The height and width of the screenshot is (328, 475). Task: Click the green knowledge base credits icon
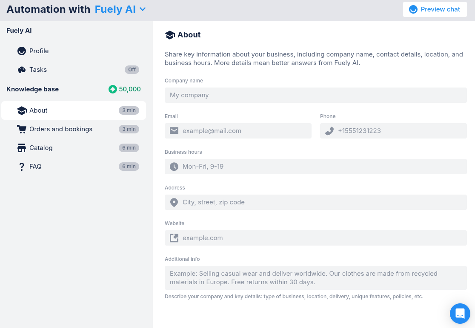tap(112, 89)
